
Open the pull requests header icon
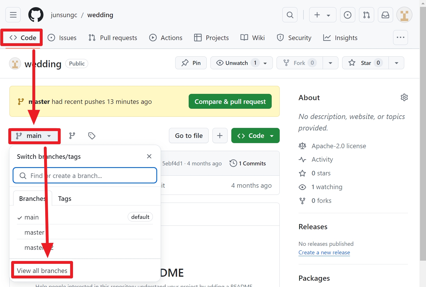[x=366, y=15]
